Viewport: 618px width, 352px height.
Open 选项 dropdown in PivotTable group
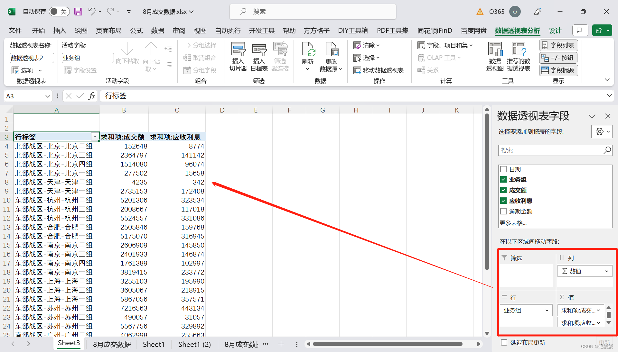click(27, 70)
